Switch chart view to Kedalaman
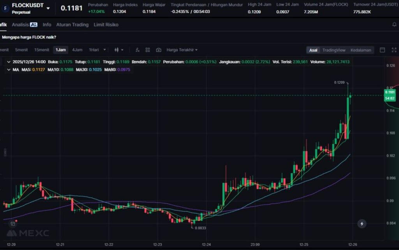The width and height of the screenshot is (399, 250). 360,50
